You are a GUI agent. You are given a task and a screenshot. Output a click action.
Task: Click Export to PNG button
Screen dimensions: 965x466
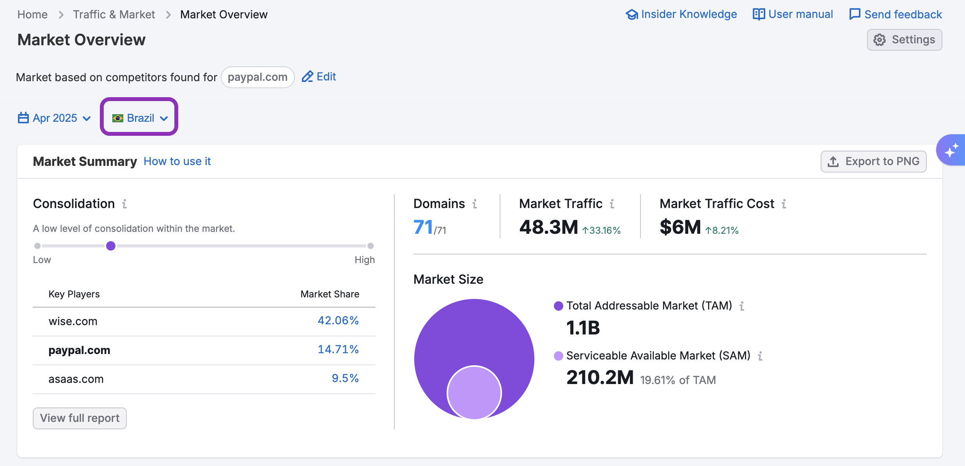(x=873, y=162)
